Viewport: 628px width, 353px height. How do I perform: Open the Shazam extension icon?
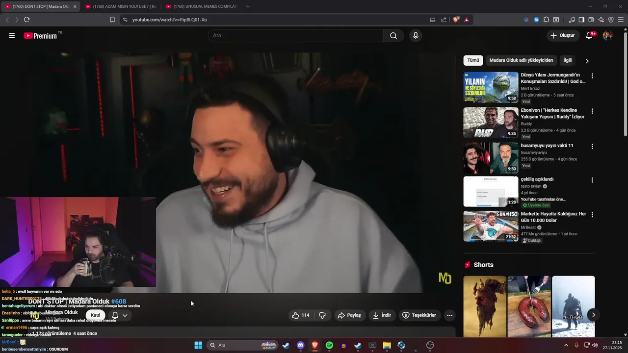(536, 20)
